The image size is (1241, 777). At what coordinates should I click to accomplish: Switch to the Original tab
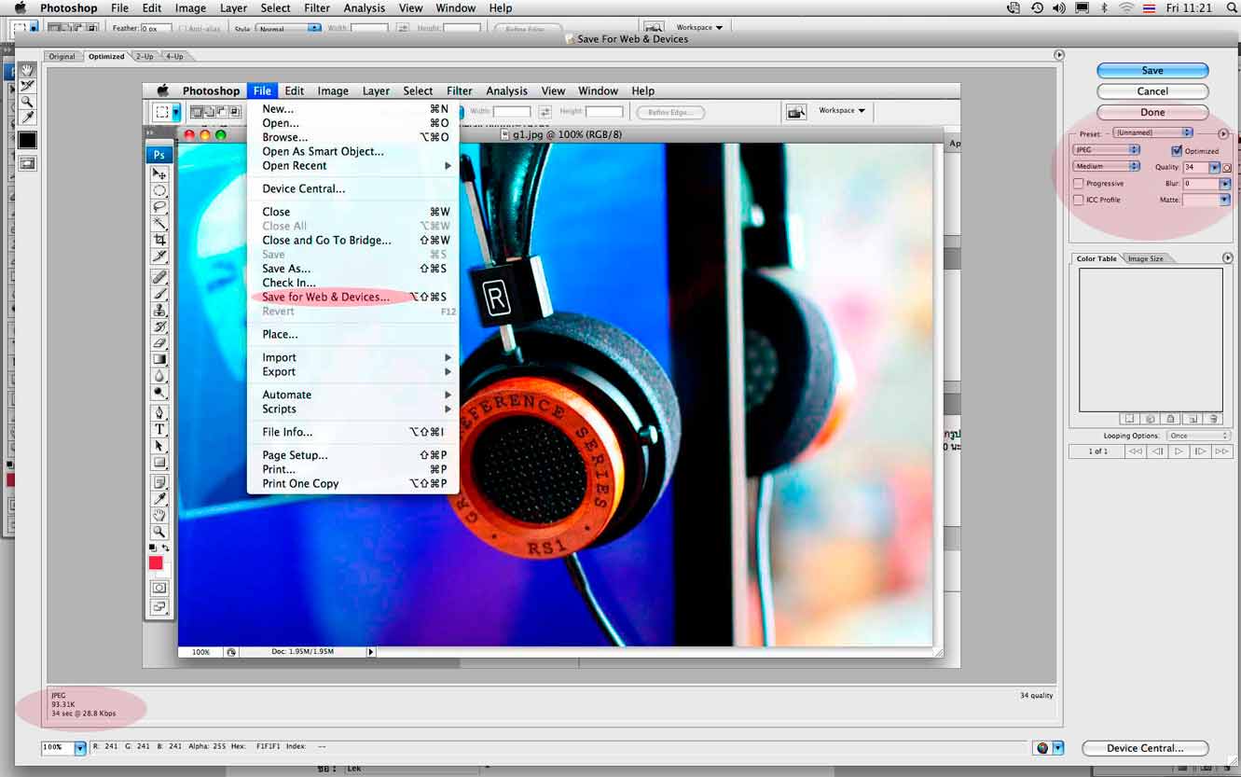click(62, 57)
